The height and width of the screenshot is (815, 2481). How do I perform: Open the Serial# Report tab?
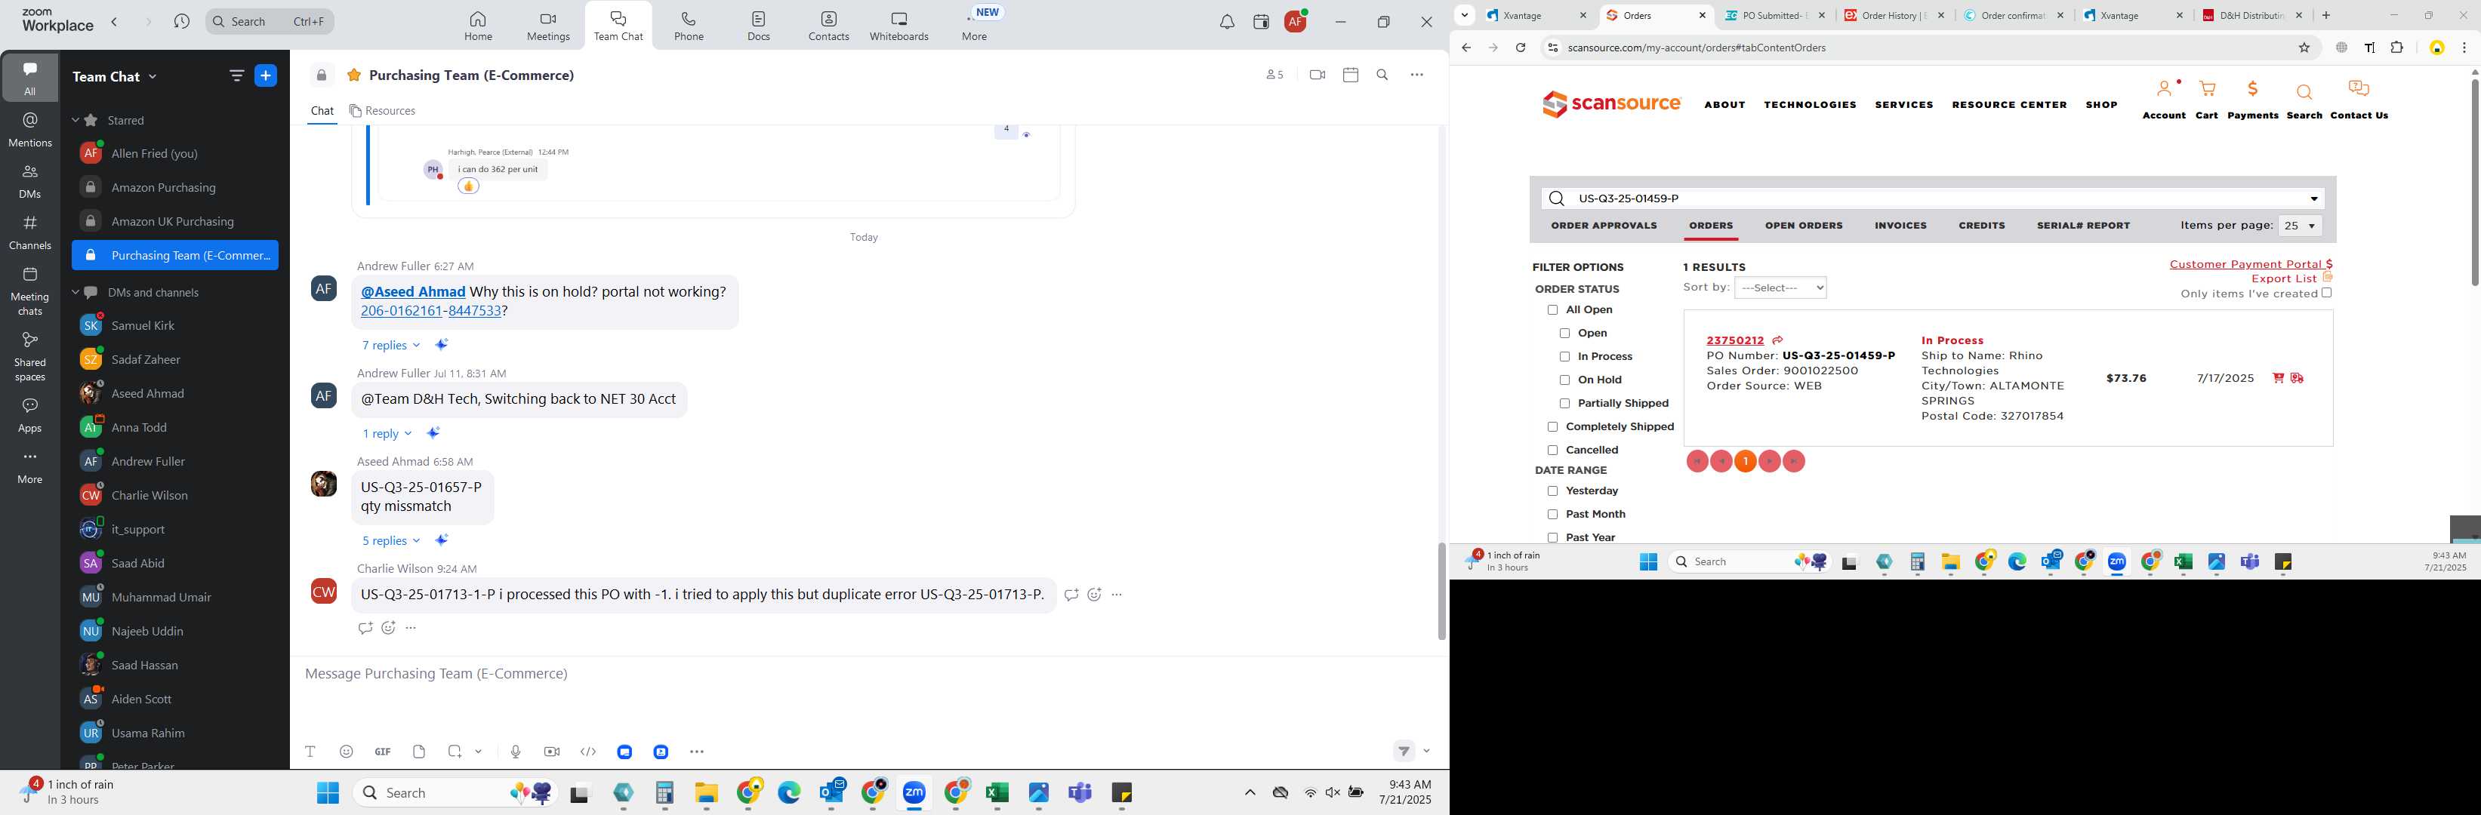pos(2083,226)
